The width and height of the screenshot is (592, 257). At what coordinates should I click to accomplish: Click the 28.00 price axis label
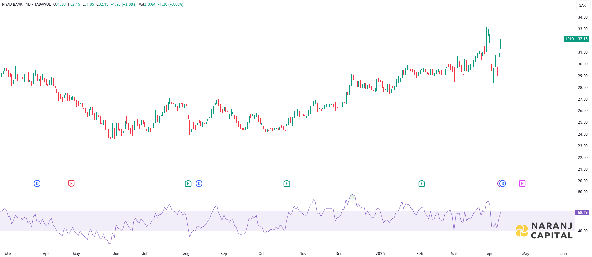click(583, 88)
